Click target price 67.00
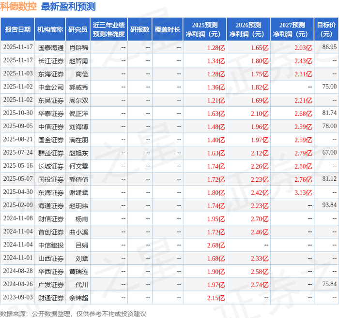Viewport: 339px width, 318px height. pyautogui.click(x=329, y=152)
